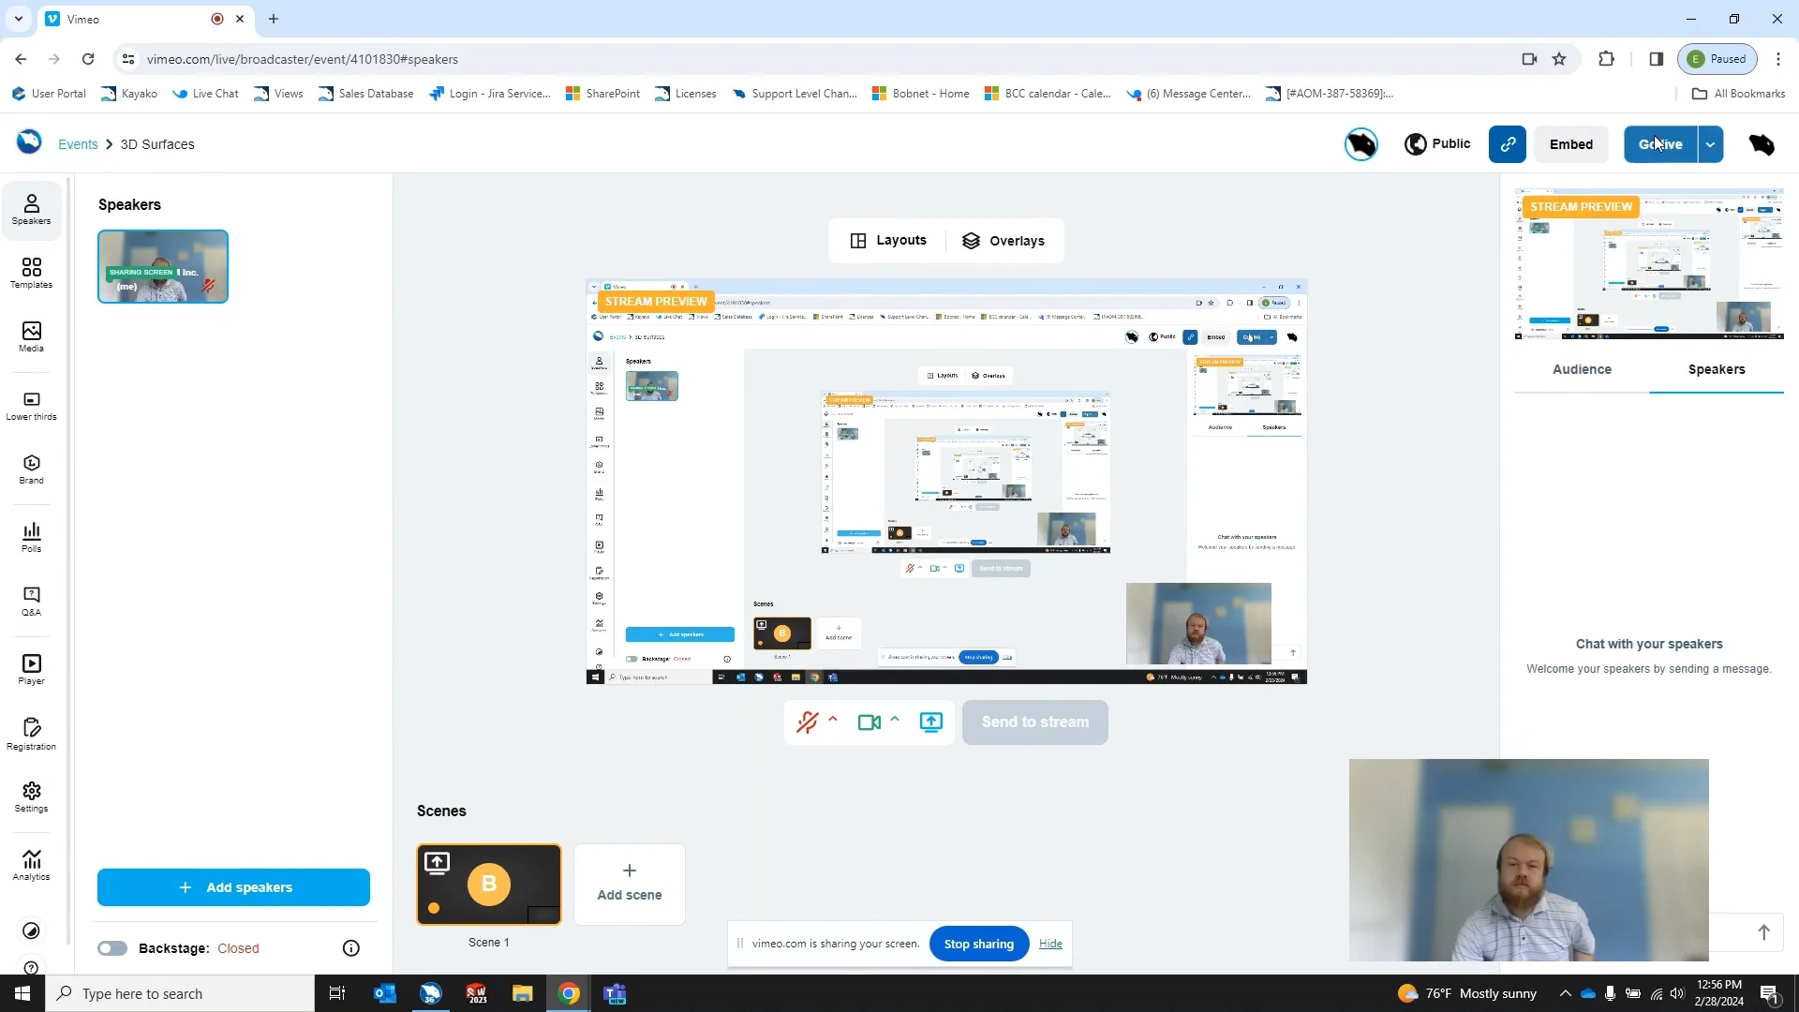
Task: Open the Settings sidebar panel
Action: click(x=31, y=797)
